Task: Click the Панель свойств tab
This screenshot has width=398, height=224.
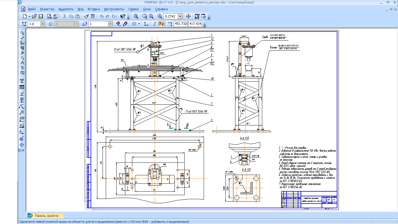Action: 47,216
